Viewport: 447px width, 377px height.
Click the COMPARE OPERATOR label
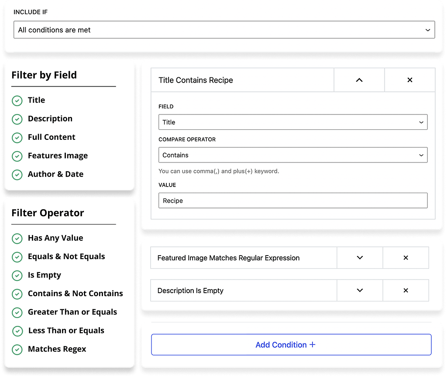(187, 139)
